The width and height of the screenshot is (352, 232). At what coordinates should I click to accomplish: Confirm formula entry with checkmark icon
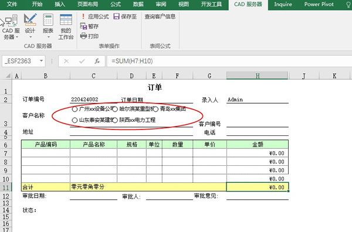tap(82, 61)
